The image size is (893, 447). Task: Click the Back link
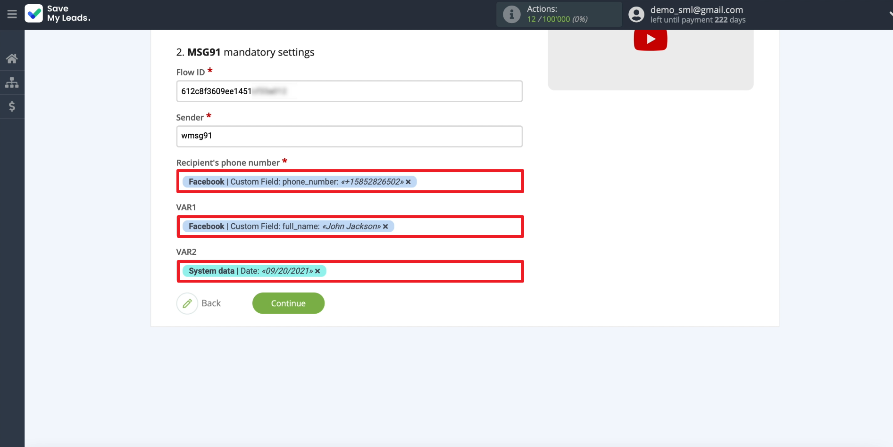tap(211, 303)
